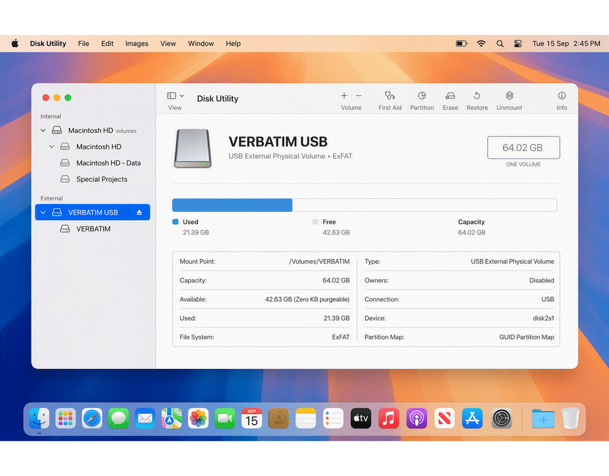Image resolution: width=609 pixels, height=476 pixels.
Task: Open the News app
Action: pyautogui.click(x=444, y=418)
